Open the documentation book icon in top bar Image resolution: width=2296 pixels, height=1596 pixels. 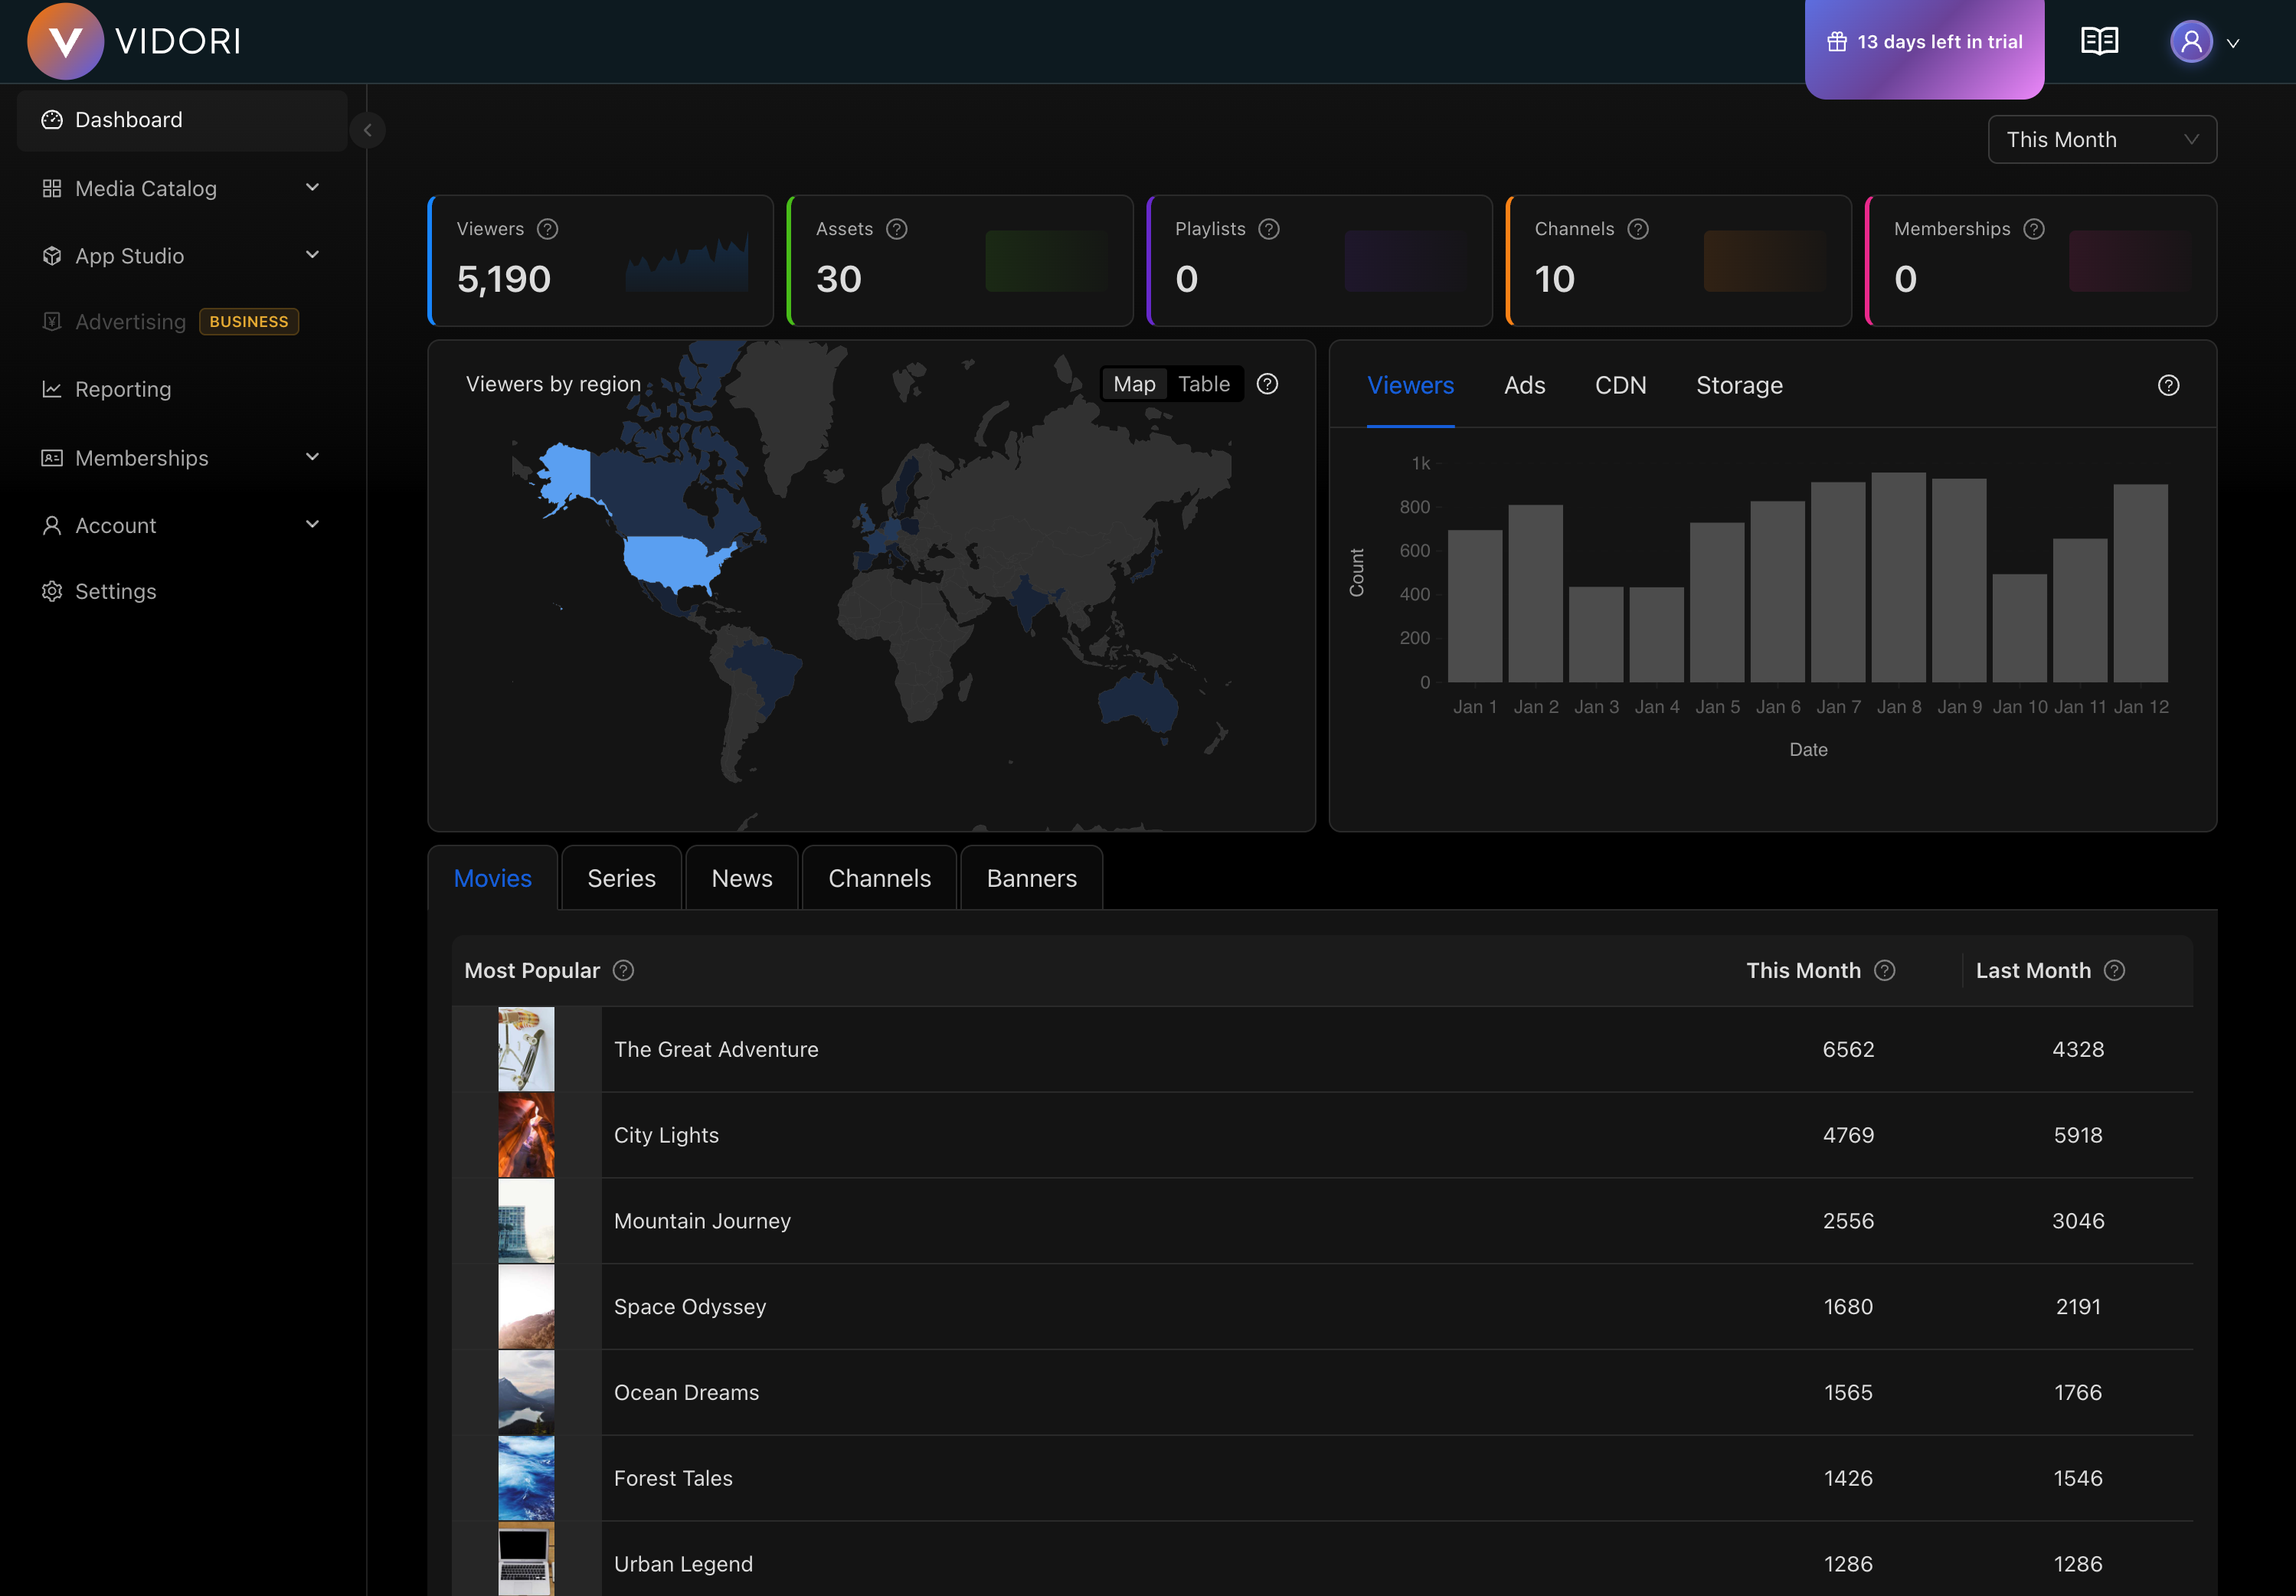click(x=2098, y=40)
